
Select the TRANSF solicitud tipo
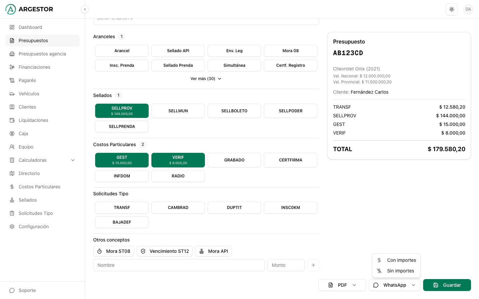tap(122, 208)
